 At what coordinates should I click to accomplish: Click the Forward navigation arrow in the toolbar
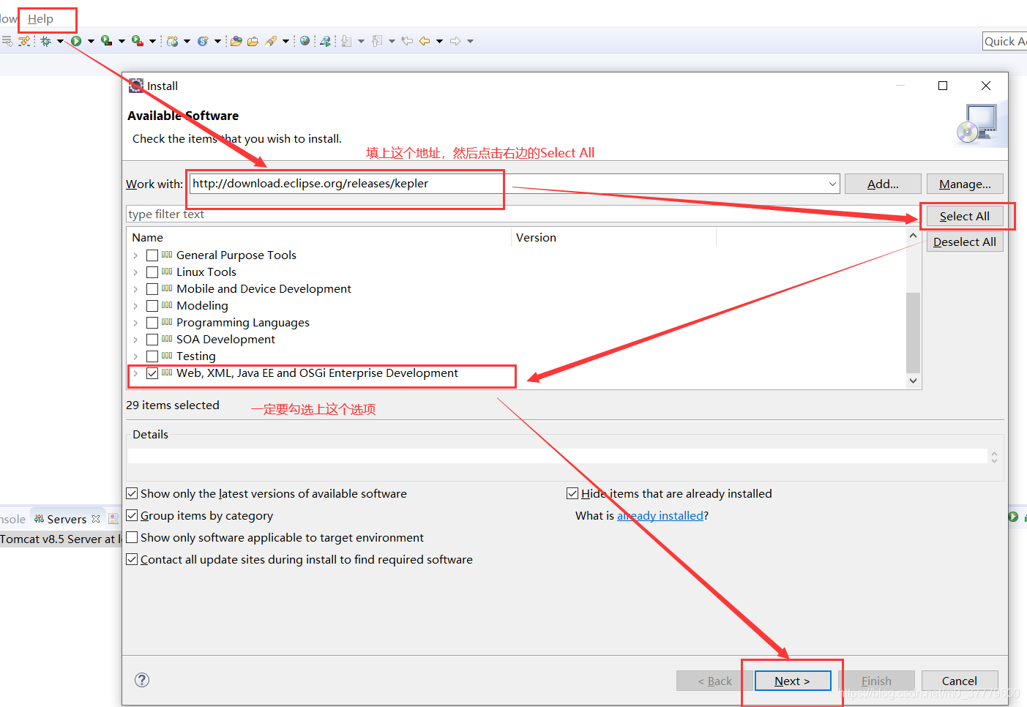click(455, 41)
